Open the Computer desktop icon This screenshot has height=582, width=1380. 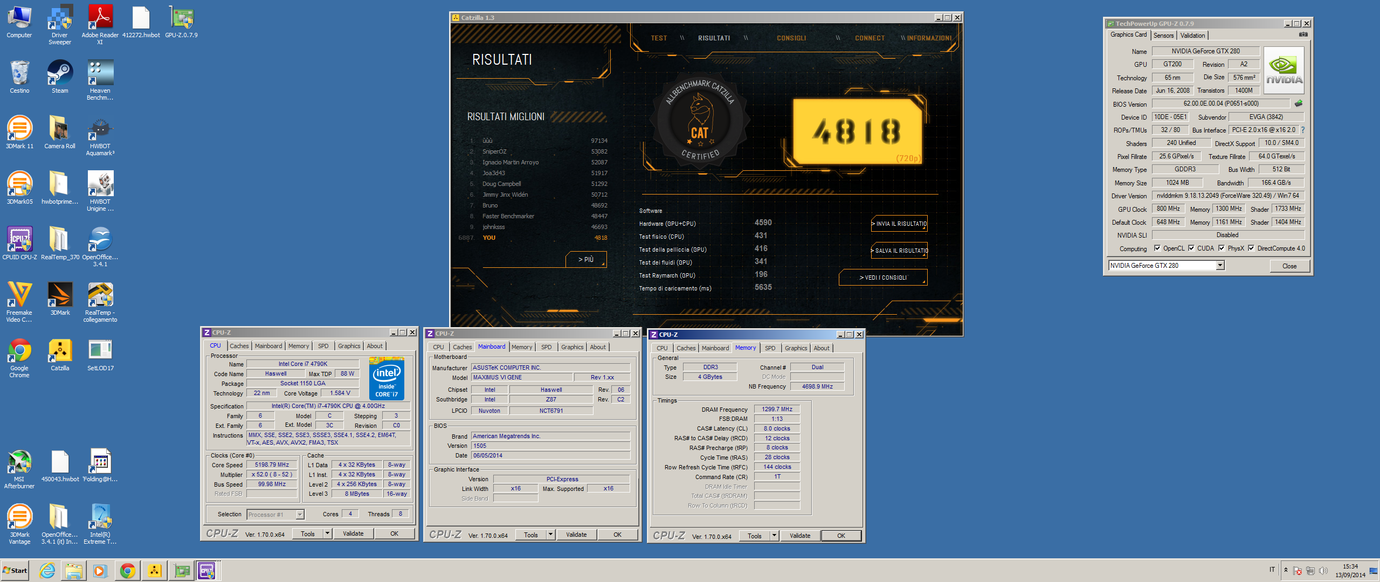(x=19, y=22)
